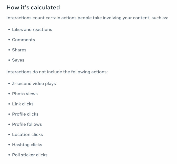Click the "Interactions count certain actions" paragraph

(x=87, y=18)
